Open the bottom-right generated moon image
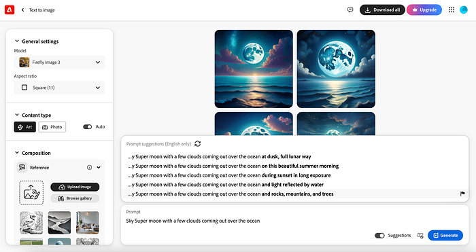Screen dimensions: 476x252 tap(336, 124)
